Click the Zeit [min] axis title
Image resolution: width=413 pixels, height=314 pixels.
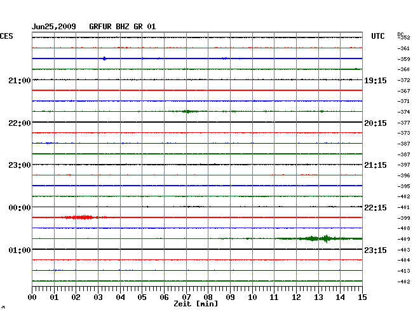(x=196, y=304)
